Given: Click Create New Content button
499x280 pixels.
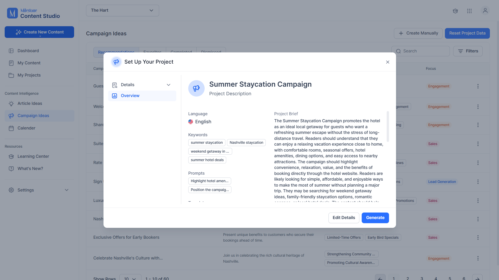Looking at the screenshot, I should coord(39,32).
